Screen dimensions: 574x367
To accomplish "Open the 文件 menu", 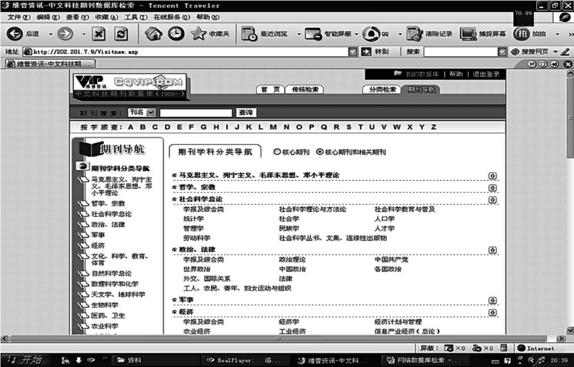I will point(19,17).
